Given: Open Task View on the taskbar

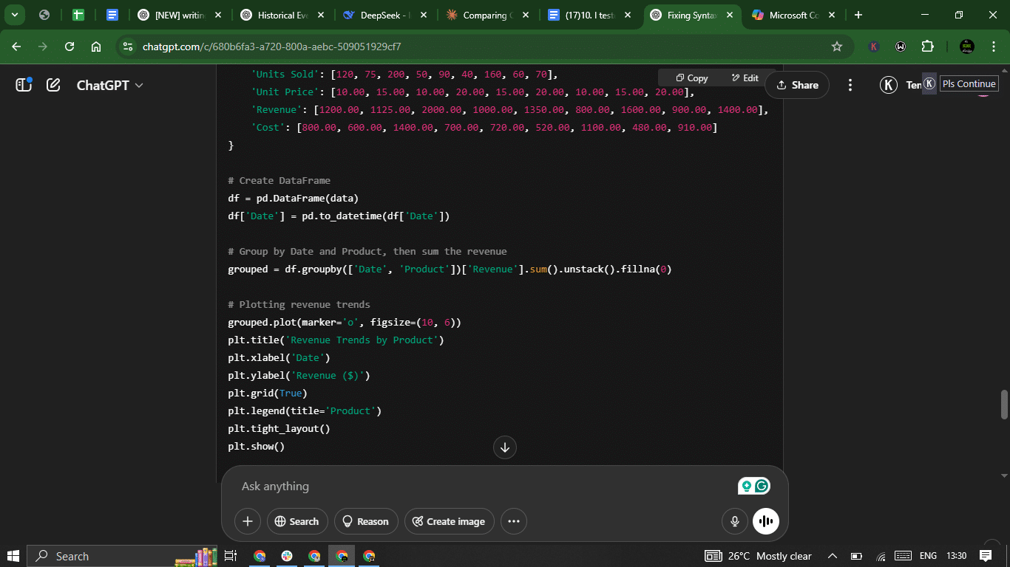Looking at the screenshot, I should (230, 556).
